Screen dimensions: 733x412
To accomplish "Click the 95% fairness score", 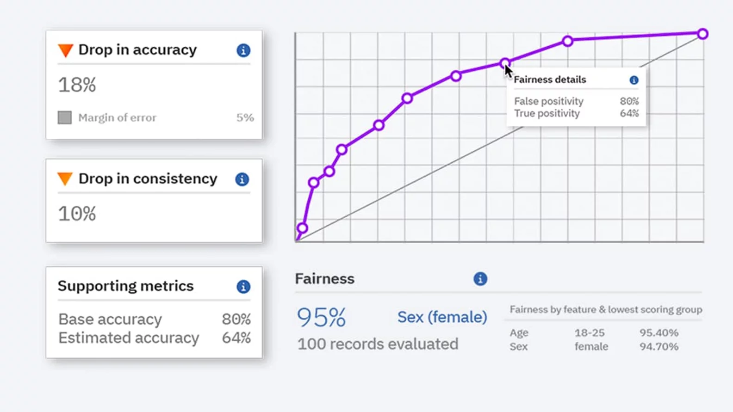I will 321,318.
